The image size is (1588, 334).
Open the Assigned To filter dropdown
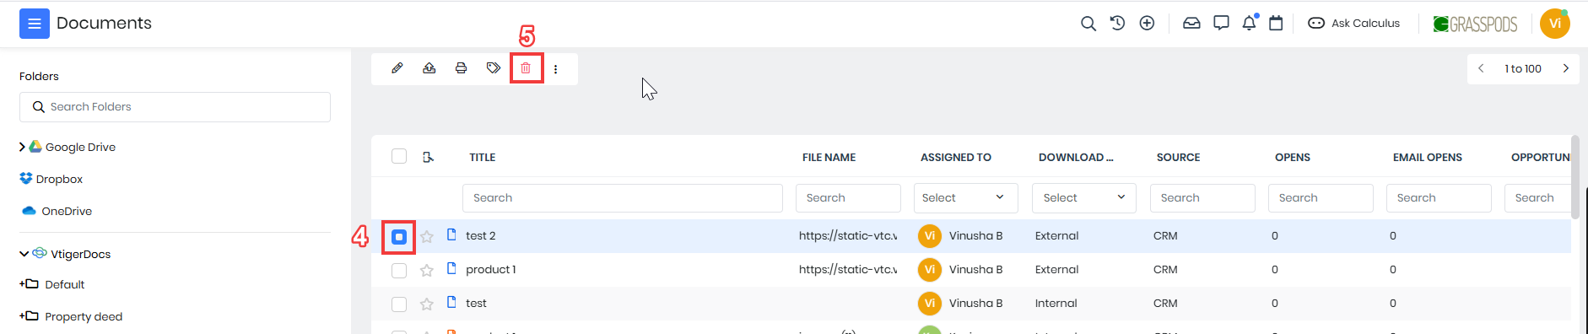pyautogui.click(x=966, y=197)
